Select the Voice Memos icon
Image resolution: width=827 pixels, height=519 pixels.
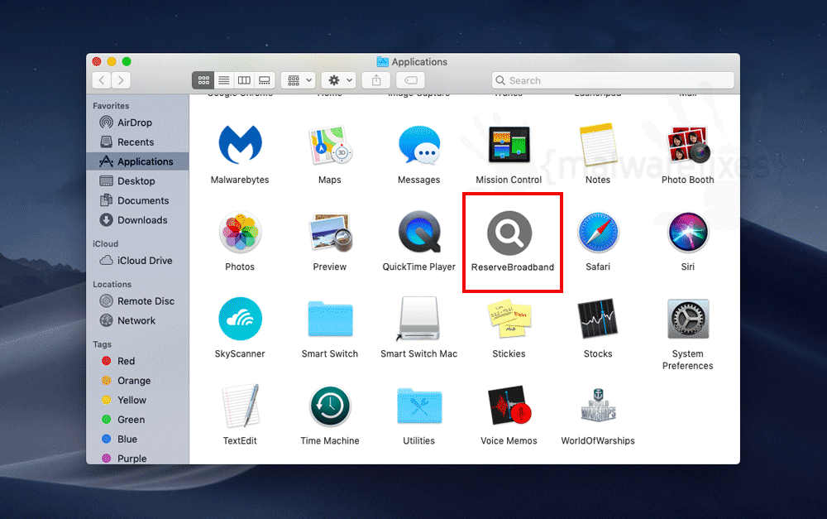509,406
